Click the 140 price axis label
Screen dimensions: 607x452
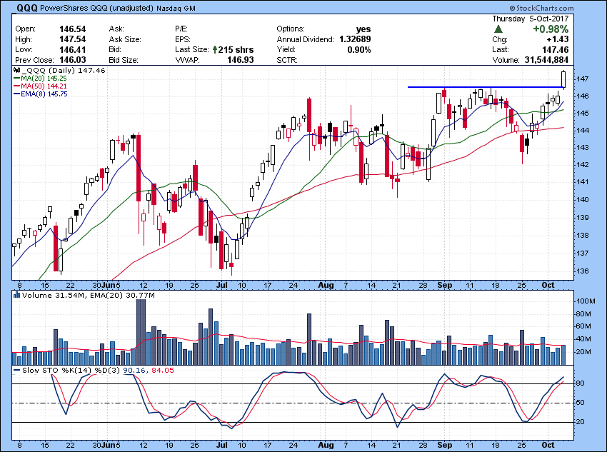point(582,200)
